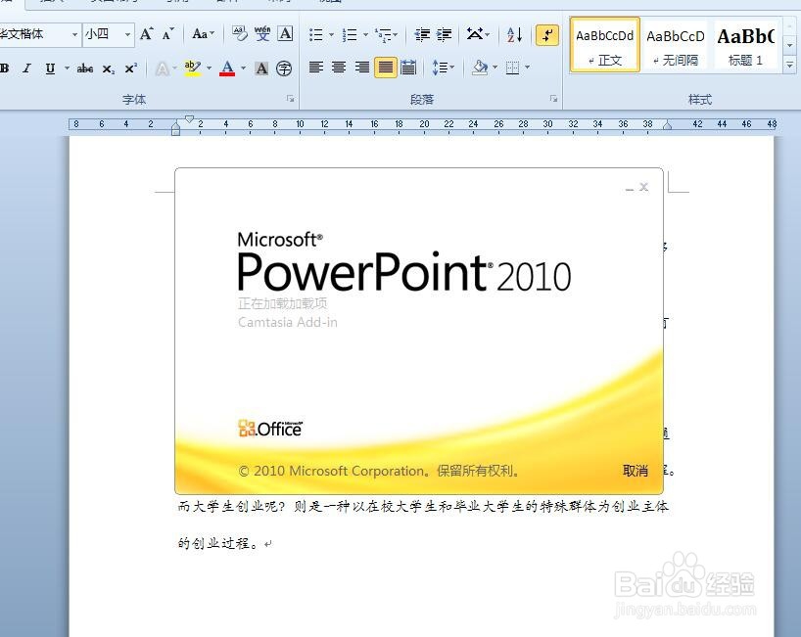Screen dimensions: 801x637
Task: Click the Bullets list icon
Action: point(316,34)
